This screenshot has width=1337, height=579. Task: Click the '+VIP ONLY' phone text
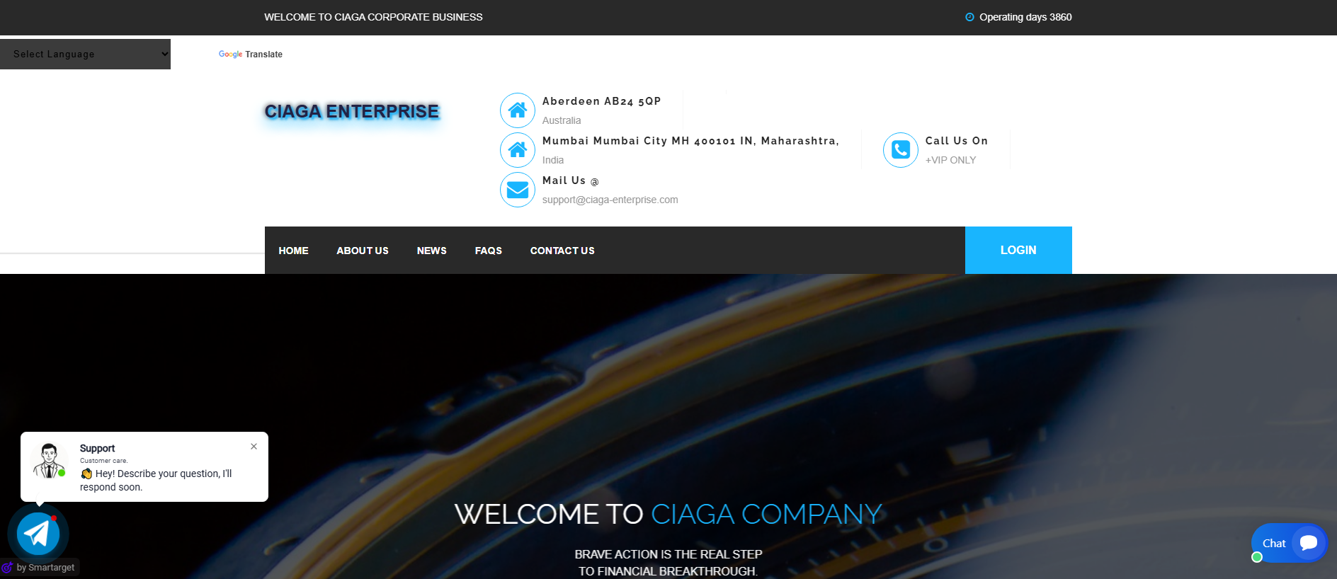(950, 160)
